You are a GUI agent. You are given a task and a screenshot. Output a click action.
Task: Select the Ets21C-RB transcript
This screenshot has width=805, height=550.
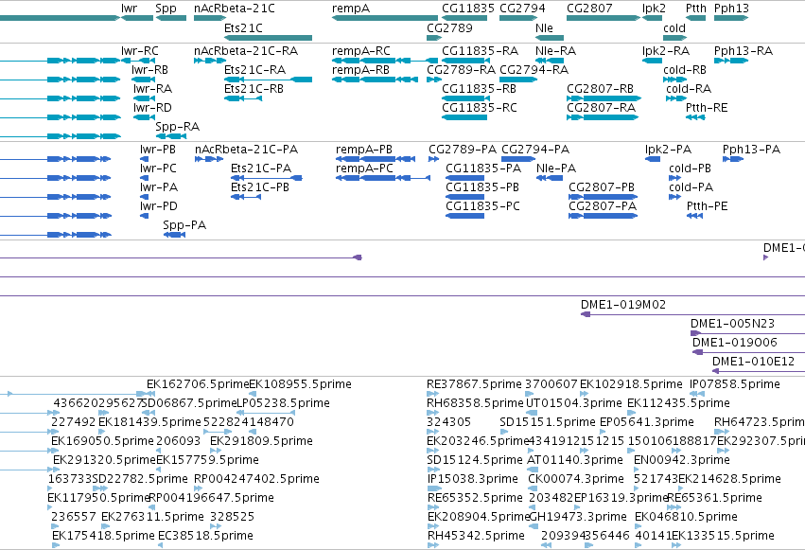(243, 98)
